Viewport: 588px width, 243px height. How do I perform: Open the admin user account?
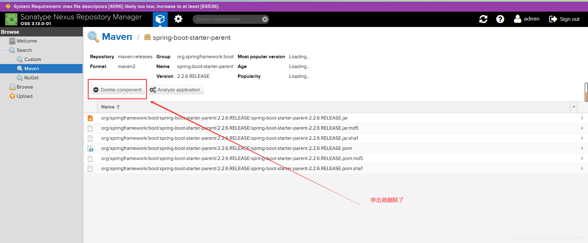527,19
